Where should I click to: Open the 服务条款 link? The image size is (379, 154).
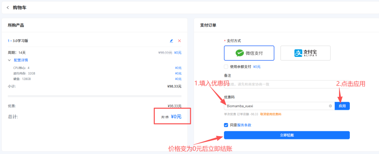pos(244,125)
